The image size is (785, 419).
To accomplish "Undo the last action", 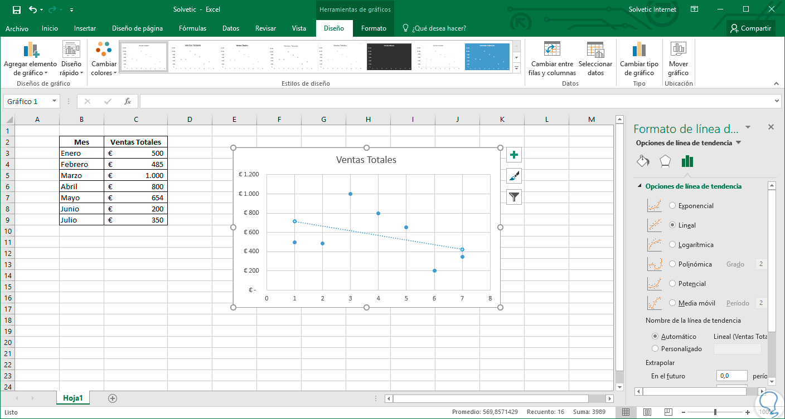I will click(33, 9).
